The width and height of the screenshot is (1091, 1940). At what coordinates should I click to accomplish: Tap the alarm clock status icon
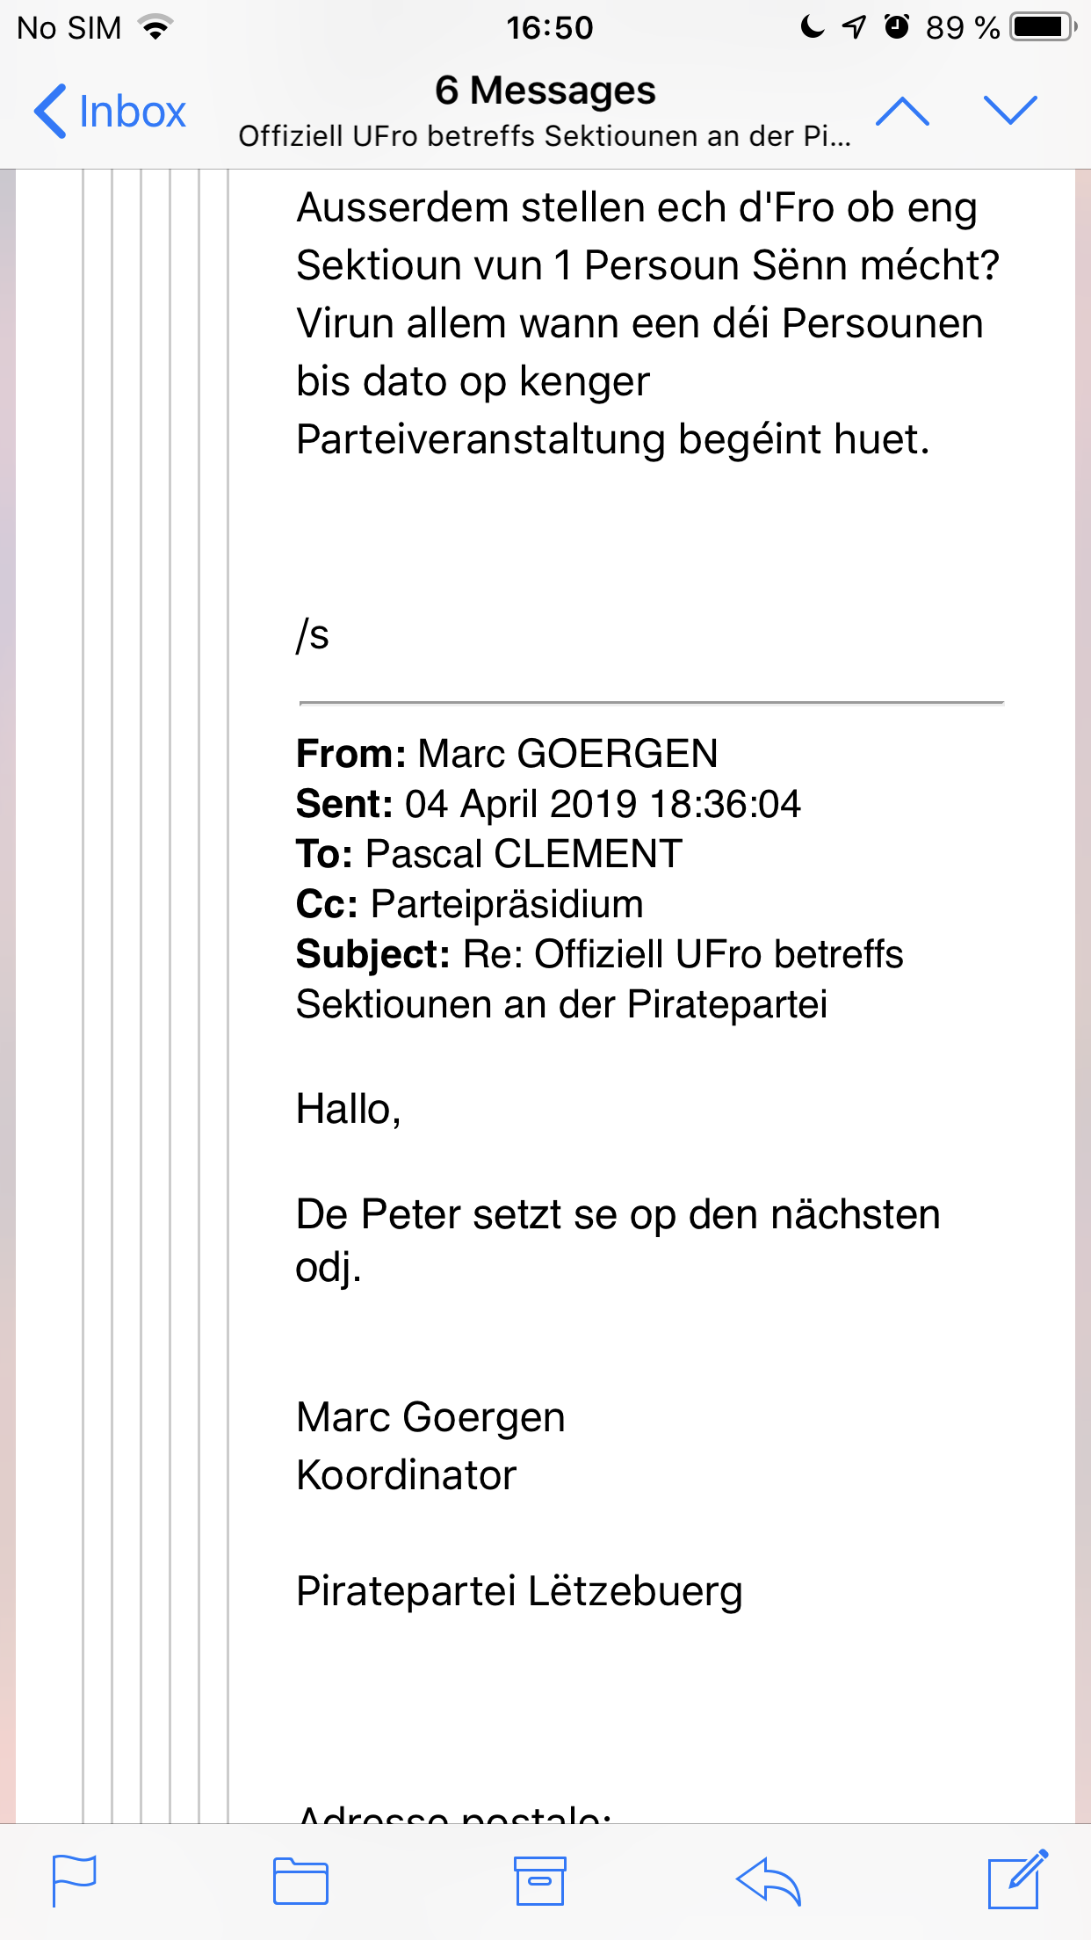(x=896, y=27)
